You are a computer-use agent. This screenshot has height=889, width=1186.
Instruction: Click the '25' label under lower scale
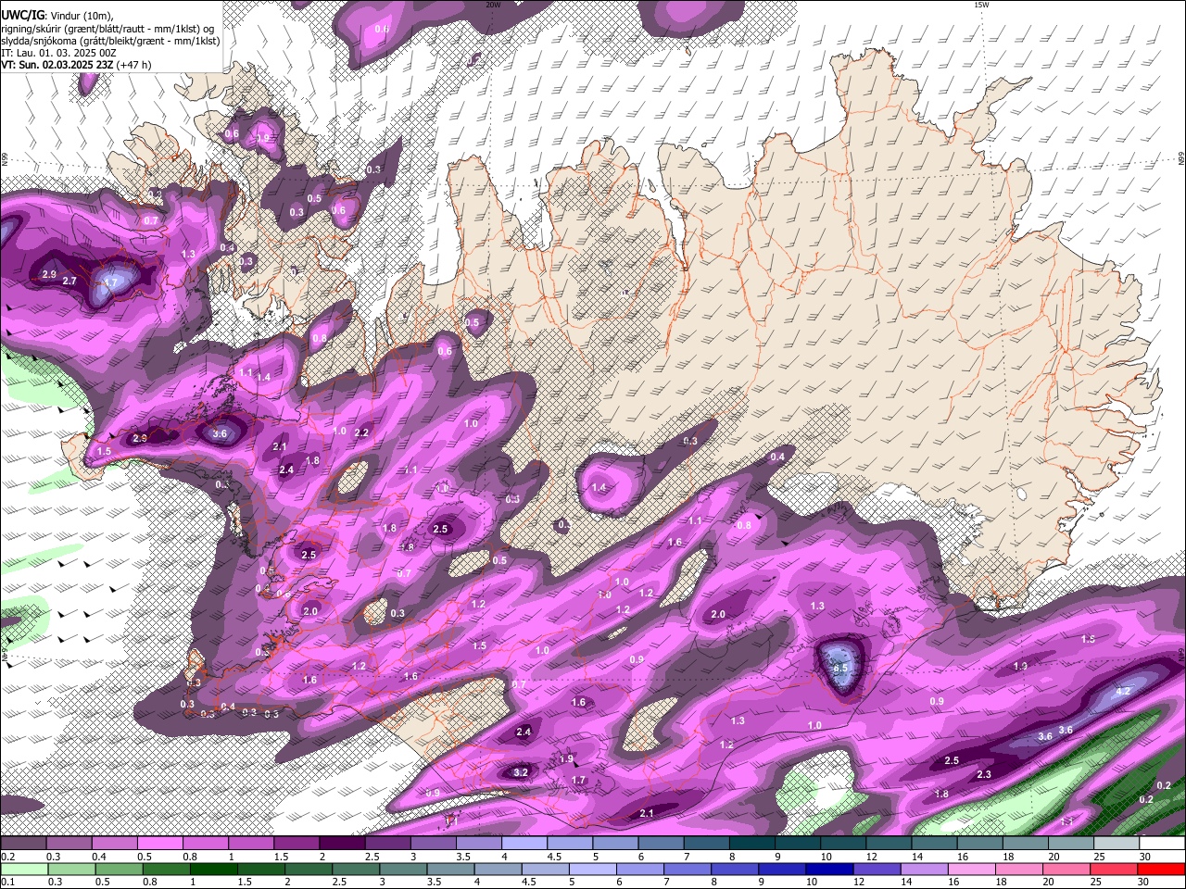click(x=1096, y=882)
